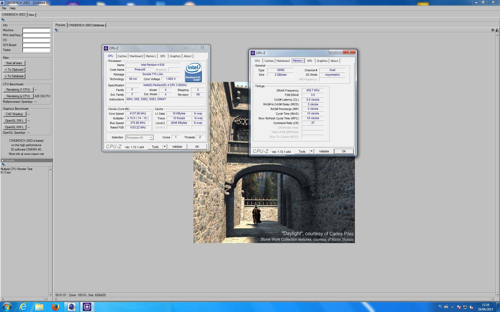Open Firefox from the taskbar
Image resolution: width=500 pixels, height=312 pixels.
click(55, 307)
